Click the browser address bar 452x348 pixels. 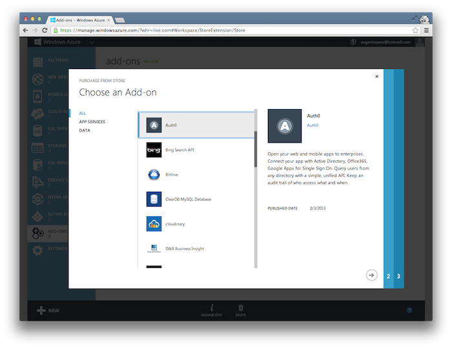(235, 30)
